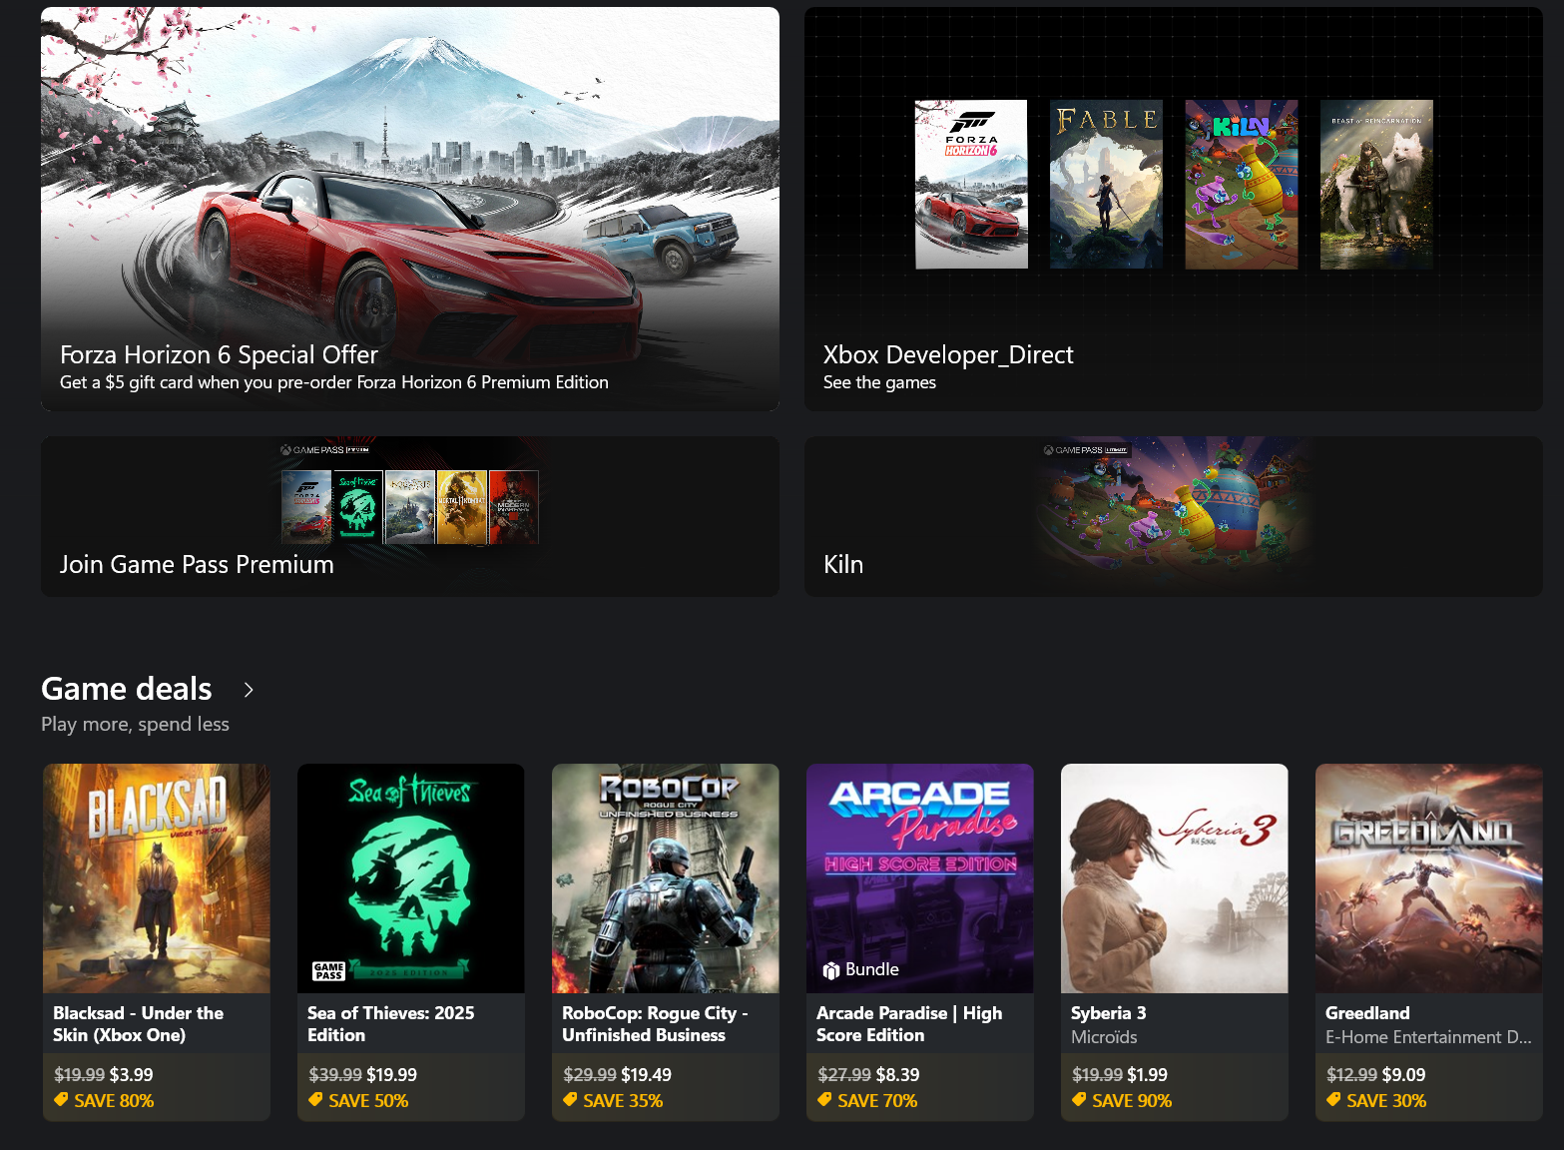This screenshot has height=1150, width=1564.
Task: Open RoboCop Unfinished Business cover art
Action: (666, 878)
